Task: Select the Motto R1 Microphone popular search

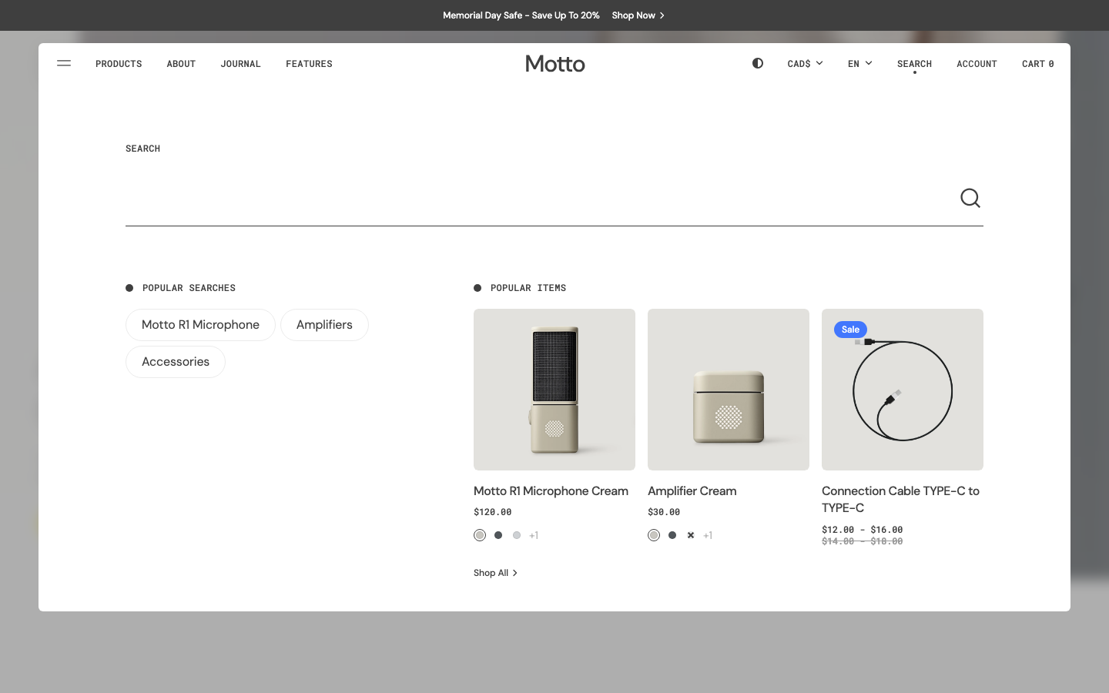Action: click(200, 325)
